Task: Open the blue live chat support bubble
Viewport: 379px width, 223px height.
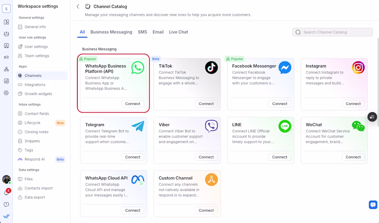Action: [373, 205]
